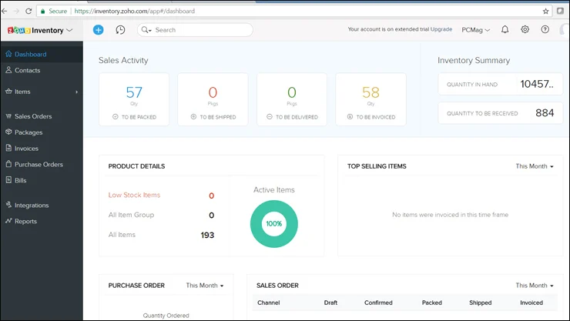Click the All Items count 193
570x321 pixels.
click(x=207, y=235)
